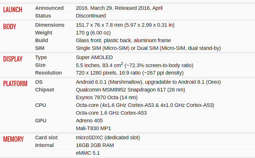This screenshot has height=158, width=255.
Task: Click the Weight spec label
Action: pyautogui.click(x=44, y=33)
